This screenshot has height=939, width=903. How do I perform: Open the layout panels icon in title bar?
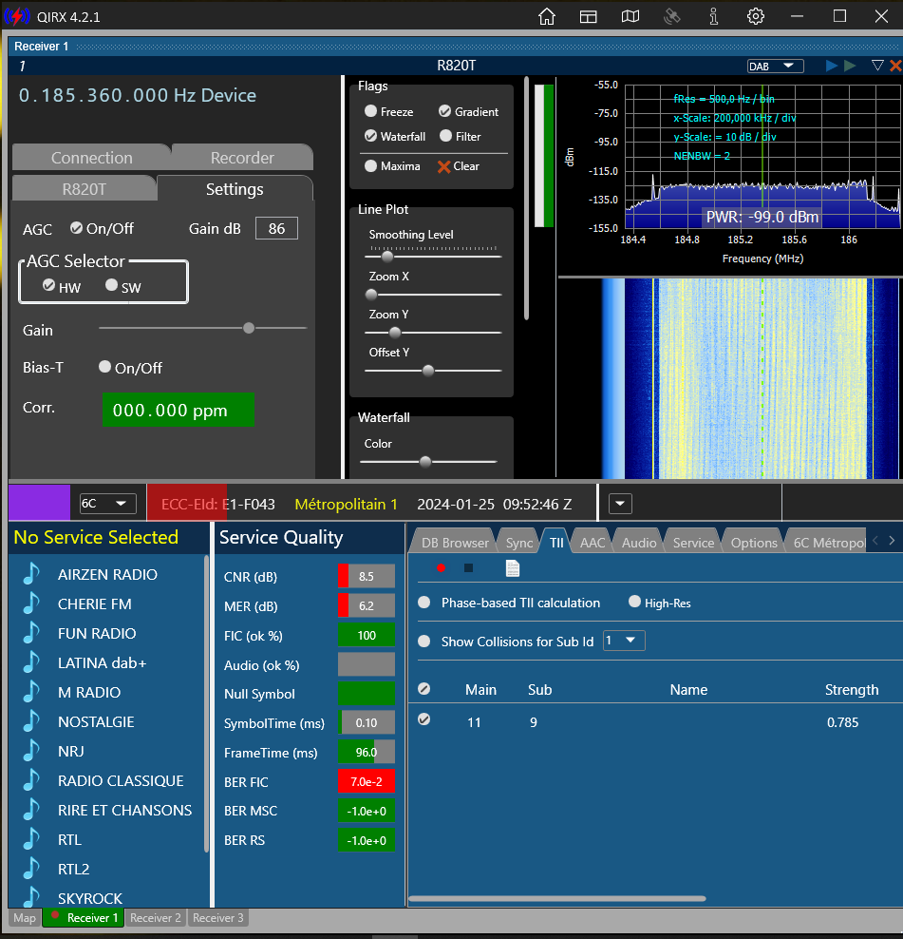click(589, 16)
